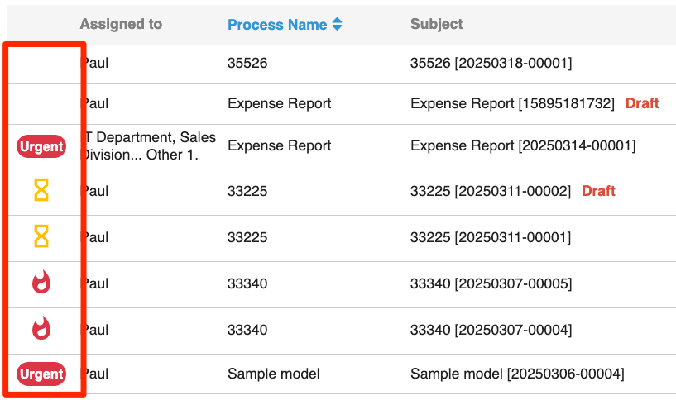Screen dimensions: 676x400
Task: Open subject Expense Report [15895181732]
Action: 513,103
